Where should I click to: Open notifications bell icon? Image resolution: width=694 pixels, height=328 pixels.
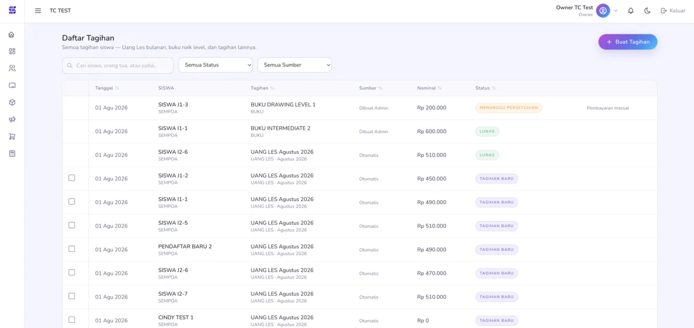pyautogui.click(x=631, y=10)
